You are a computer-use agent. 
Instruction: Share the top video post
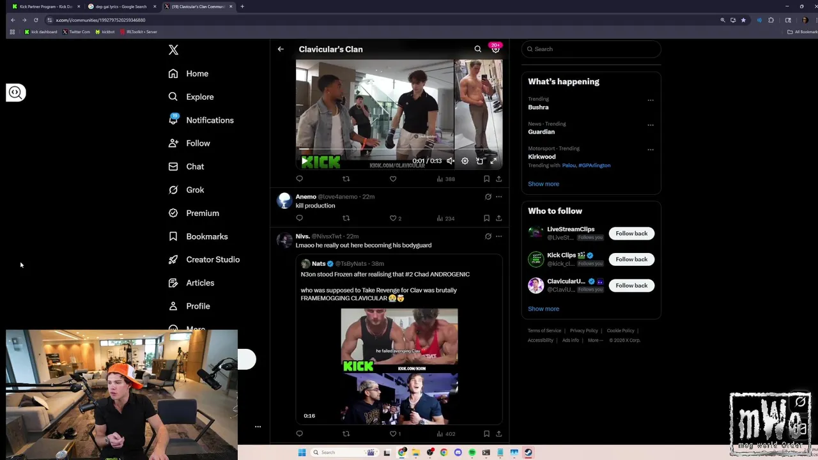tap(498, 179)
